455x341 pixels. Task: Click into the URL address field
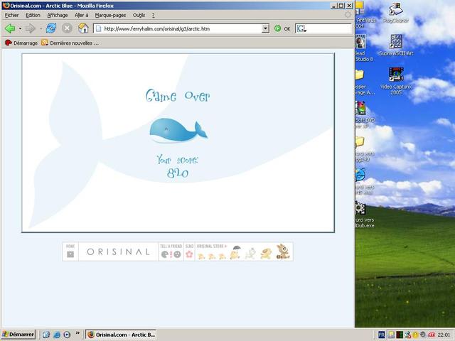tap(182, 28)
